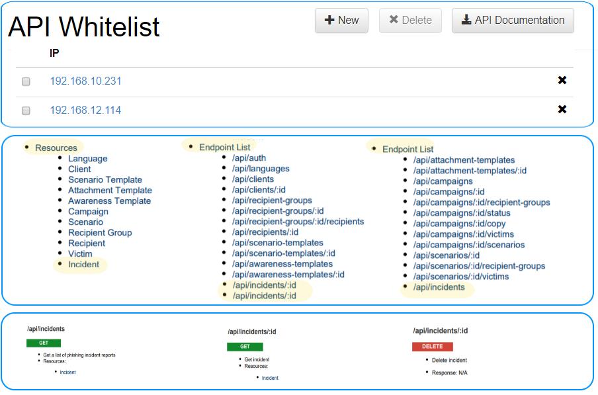Remove 192.168.10.231 using its X icon
Image resolution: width=598 pixels, height=395 pixels.
(562, 80)
